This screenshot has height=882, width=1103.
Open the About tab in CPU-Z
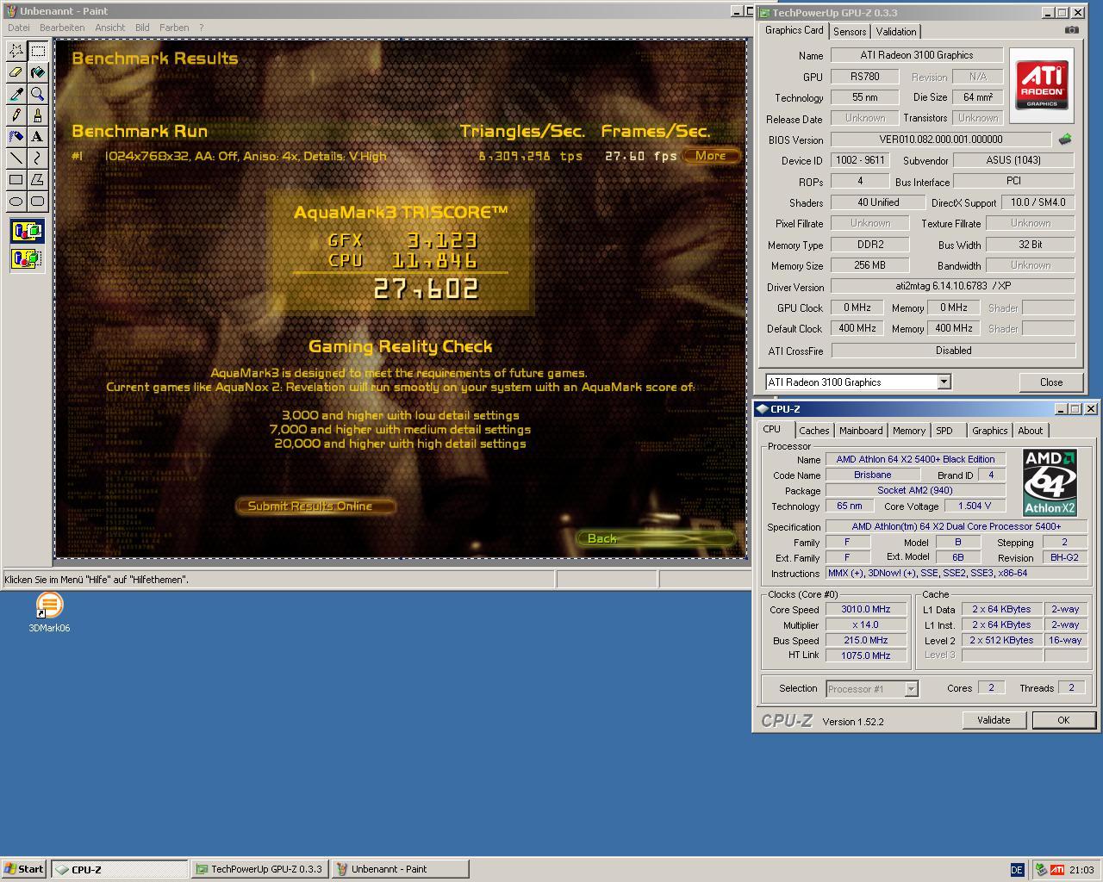click(x=1030, y=431)
